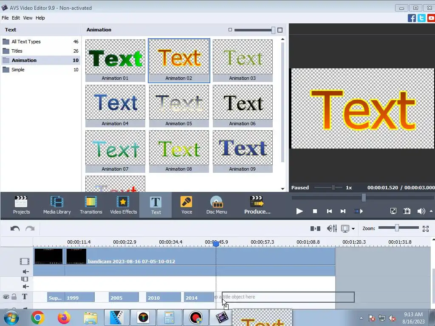Open the File menu

pyautogui.click(x=5, y=18)
